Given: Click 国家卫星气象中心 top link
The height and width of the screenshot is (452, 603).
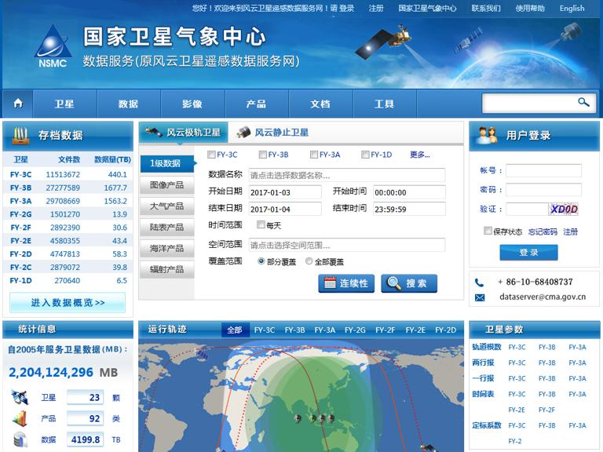Looking at the screenshot, I should [x=427, y=8].
